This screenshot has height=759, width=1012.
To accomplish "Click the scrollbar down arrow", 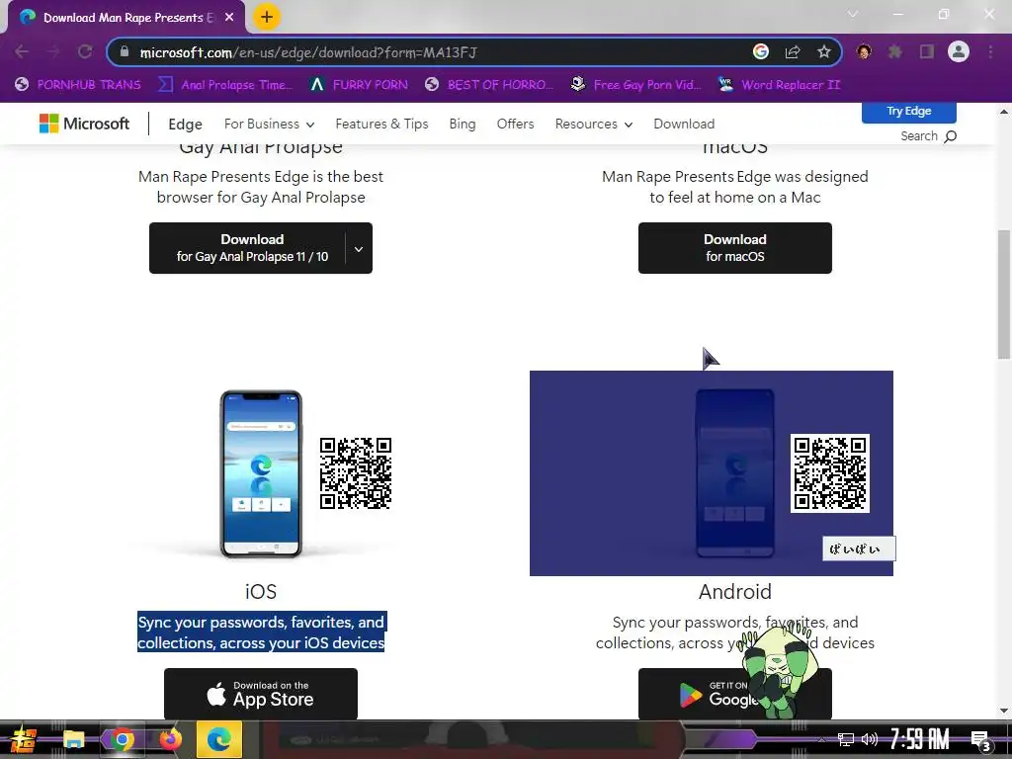I will (x=1004, y=711).
